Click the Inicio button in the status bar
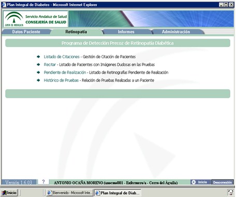The height and width of the screenshot is (197, 236). 202,182
